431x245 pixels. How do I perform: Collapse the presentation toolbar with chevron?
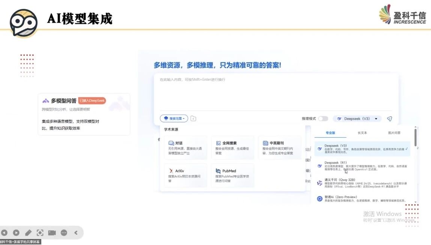(76, 233)
